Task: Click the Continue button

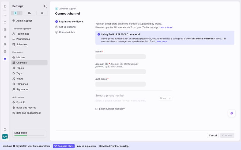Action: [227, 135]
